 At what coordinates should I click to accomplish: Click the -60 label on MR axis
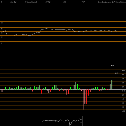[x=123, y=103]
